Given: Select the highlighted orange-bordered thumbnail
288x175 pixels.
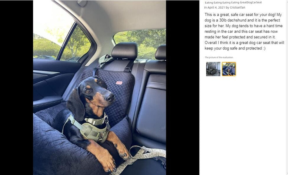Looking at the screenshot, I should click(229, 69).
